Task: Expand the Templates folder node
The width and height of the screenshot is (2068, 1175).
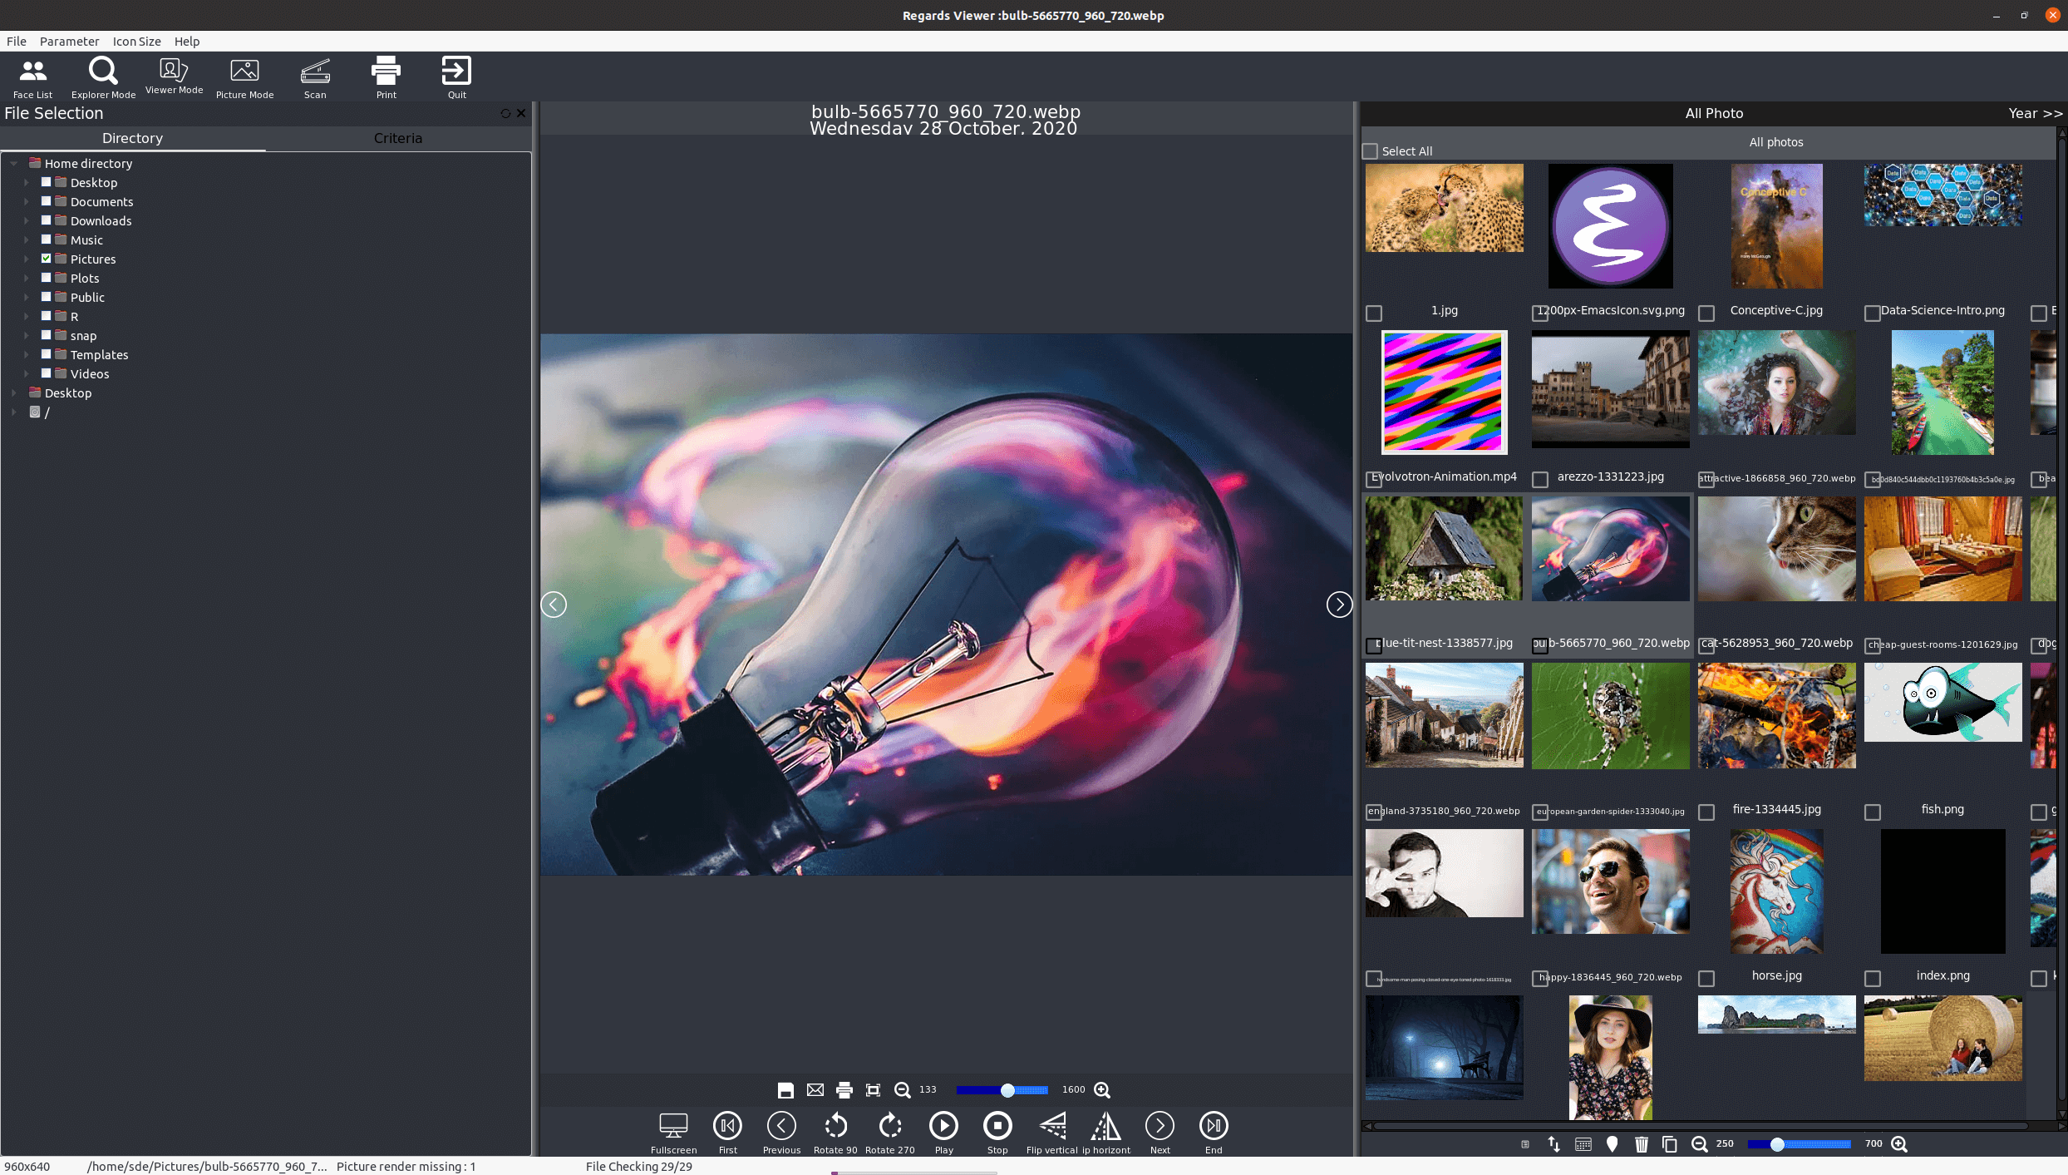Action: pyautogui.click(x=26, y=354)
